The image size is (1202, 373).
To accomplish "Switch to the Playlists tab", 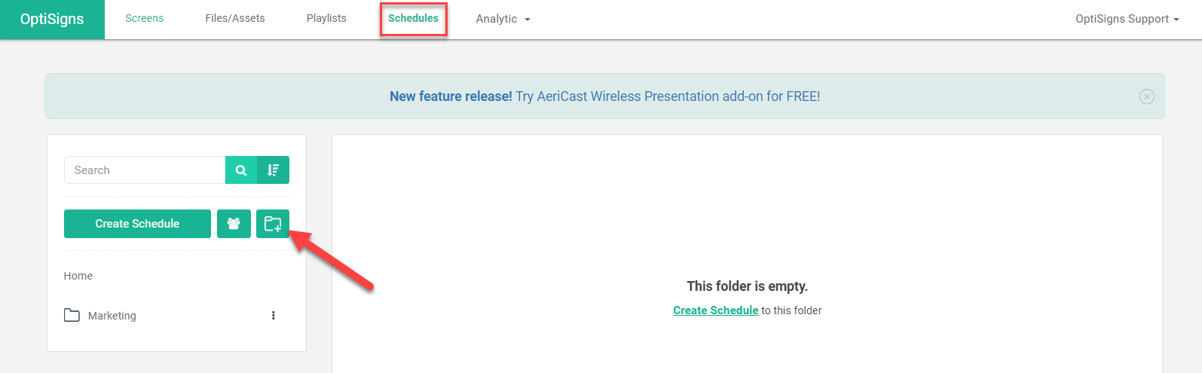I will (x=326, y=18).
